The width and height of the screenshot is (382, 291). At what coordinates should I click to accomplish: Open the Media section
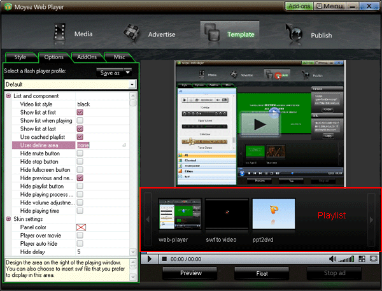click(73, 34)
